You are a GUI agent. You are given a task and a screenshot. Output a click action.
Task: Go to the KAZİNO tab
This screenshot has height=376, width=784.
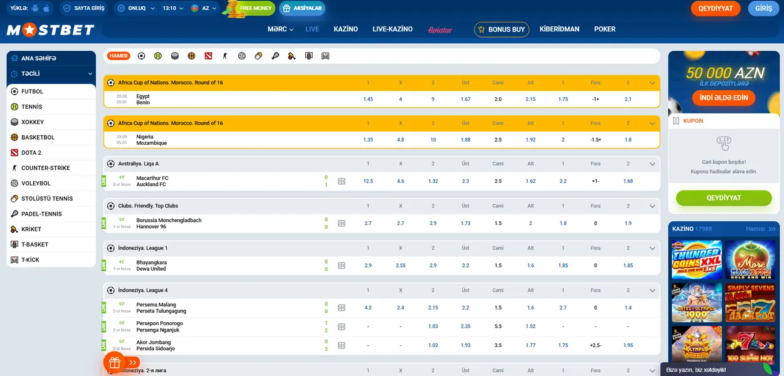(x=345, y=29)
